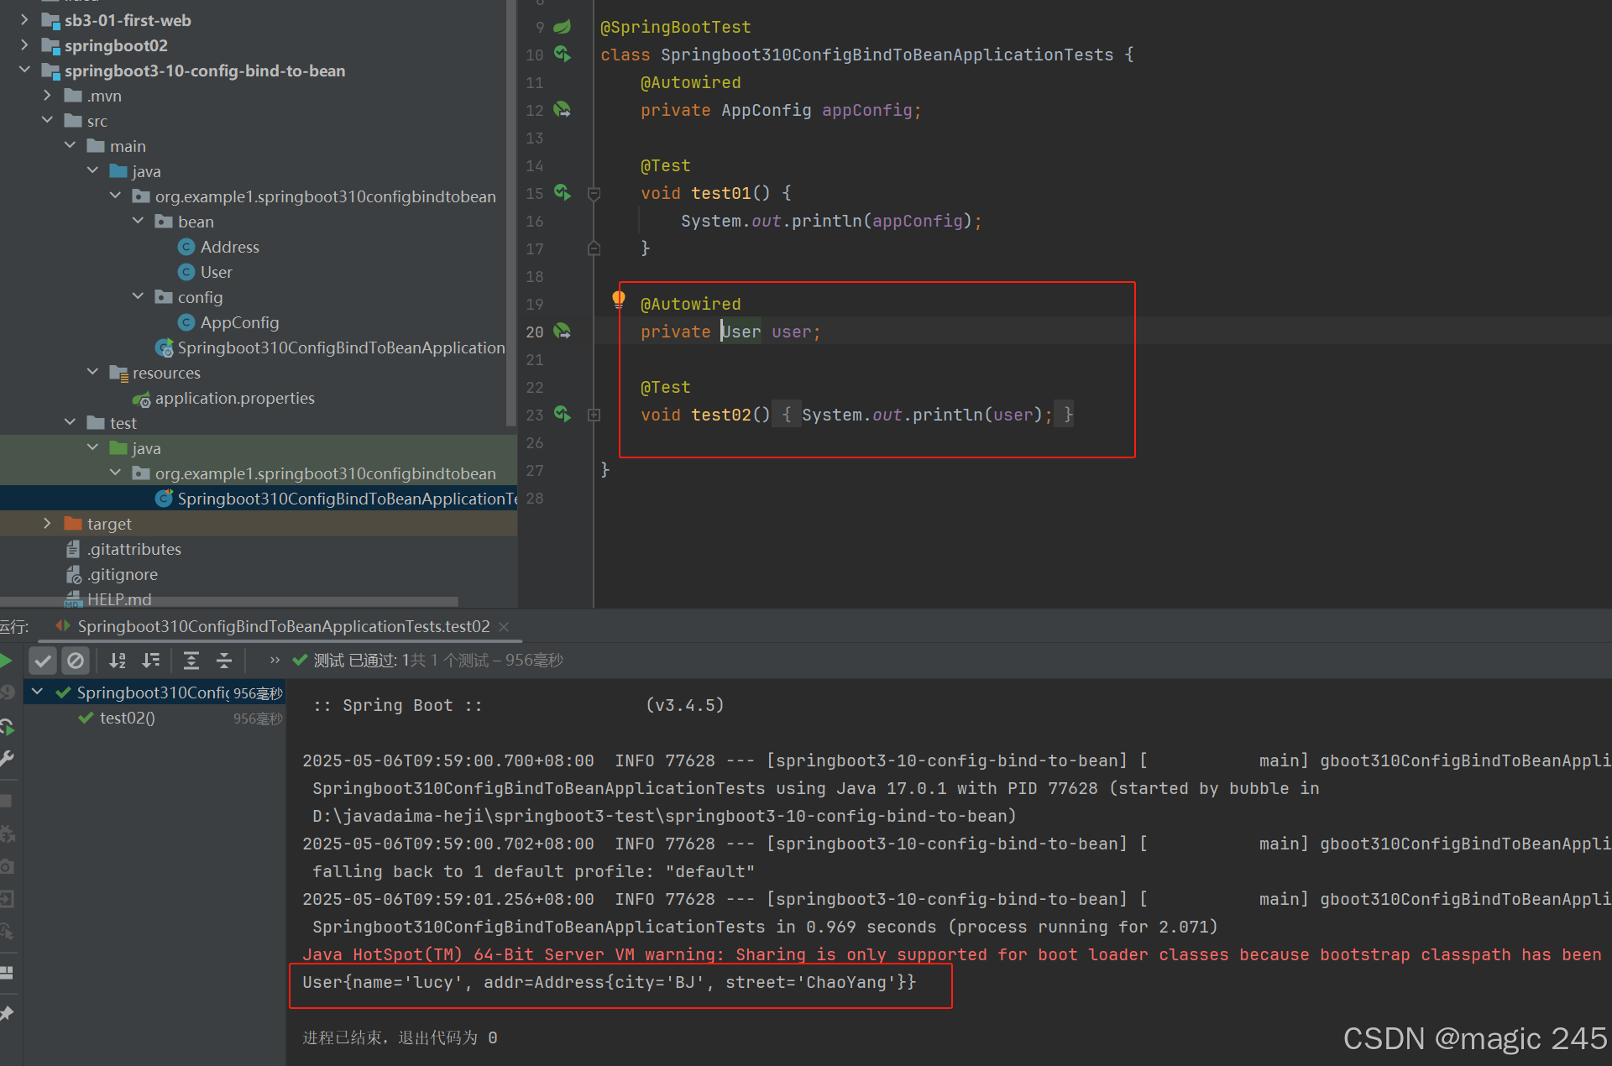Viewport: 1612px width, 1066px height.
Task: Click the sort by duration icon
Action: [150, 661]
